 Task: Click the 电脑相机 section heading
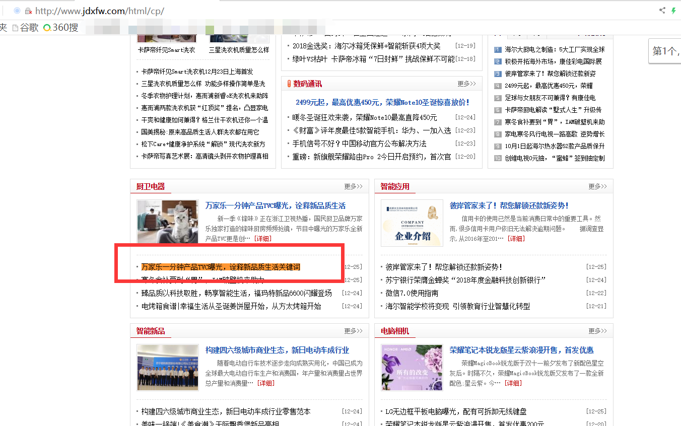394,331
